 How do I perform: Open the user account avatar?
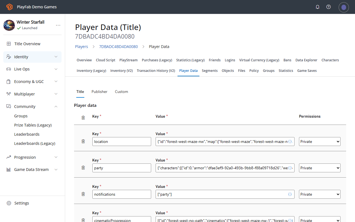[x=344, y=7]
